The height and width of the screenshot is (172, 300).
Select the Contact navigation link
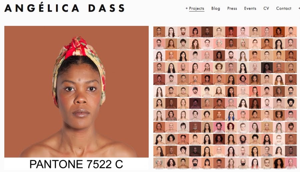tap(284, 8)
